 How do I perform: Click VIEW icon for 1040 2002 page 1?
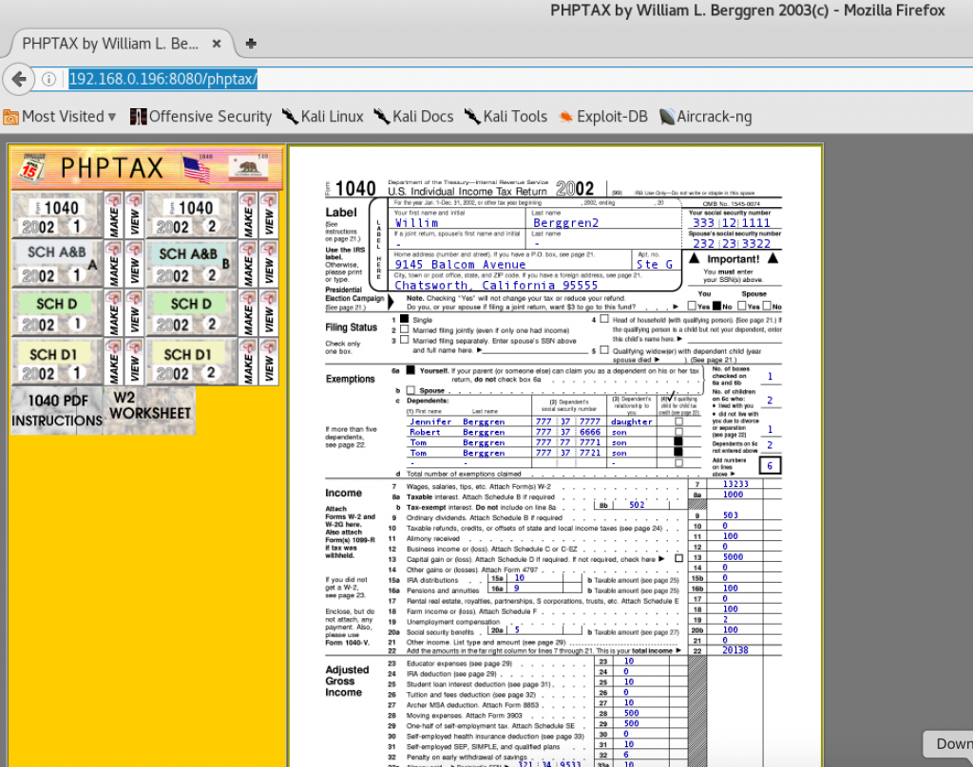(x=134, y=215)
